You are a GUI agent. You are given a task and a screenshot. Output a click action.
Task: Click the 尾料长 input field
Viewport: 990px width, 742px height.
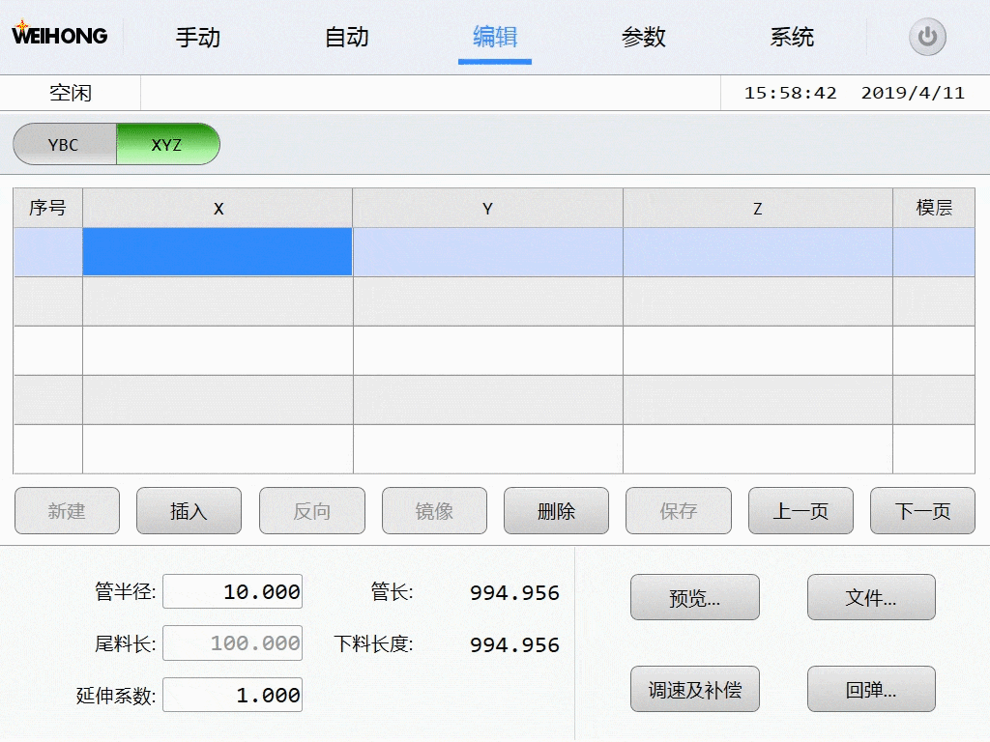(x=232, y=642)
